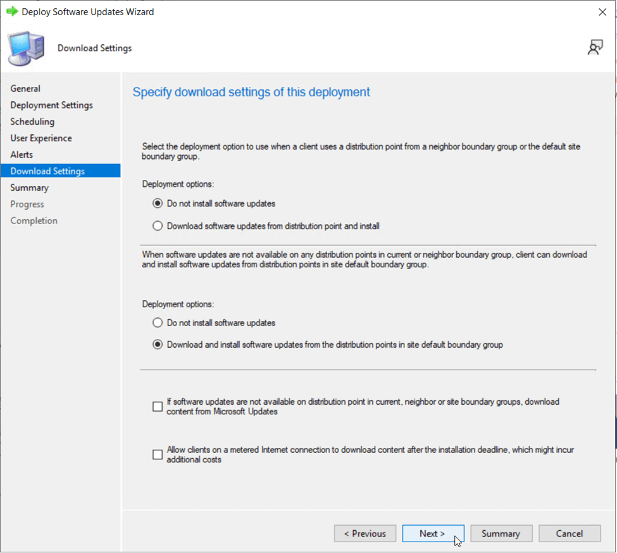Enable download content from Microsoft Updates checkbox
The height and width of the screenshot is (553, 617).
[x=158, y=407]
